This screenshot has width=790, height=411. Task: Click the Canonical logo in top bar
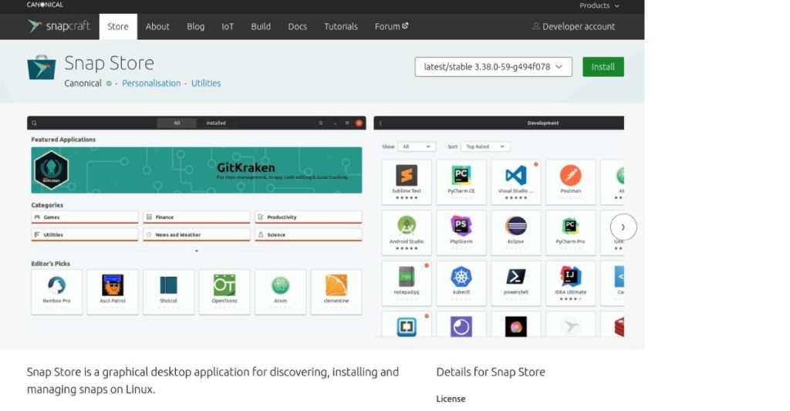pos(45,5)
